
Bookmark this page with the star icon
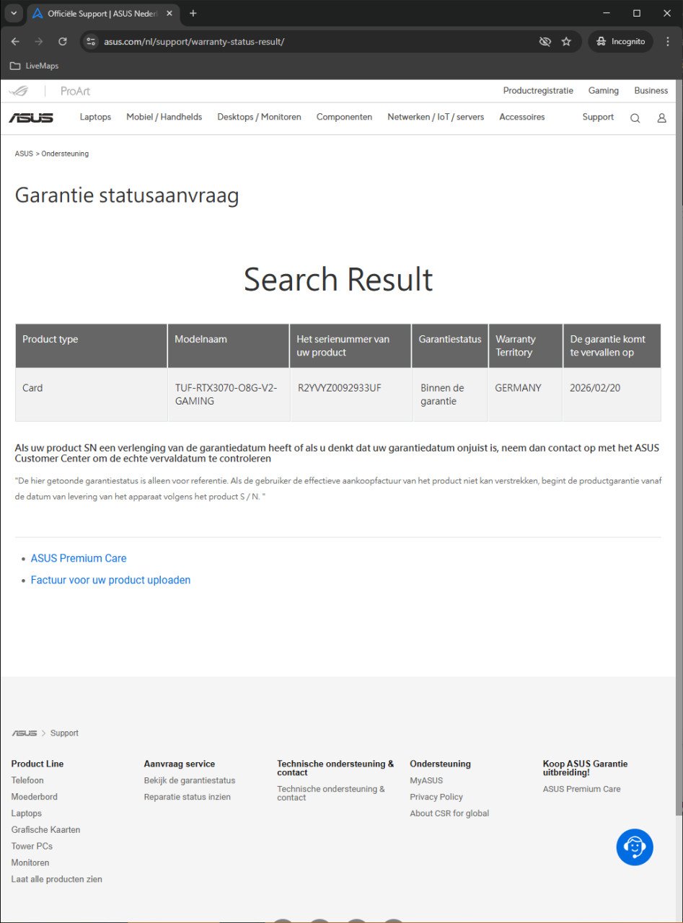tap(566, 42)
